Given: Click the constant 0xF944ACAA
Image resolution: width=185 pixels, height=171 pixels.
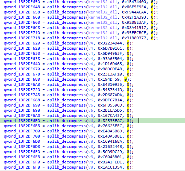Looking at the screenshot, I should point(134,12).
